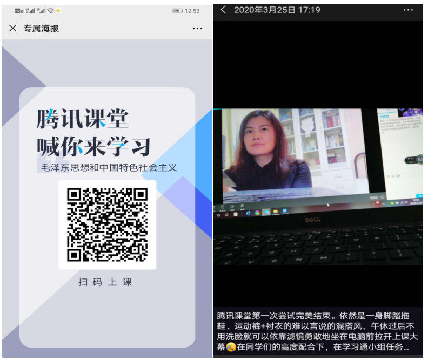Tap the 扫码上课 label under the QR code
Image resolution: width=428 pixels, height=361 pixels.
pyautogui.click(x=105, y=282)
